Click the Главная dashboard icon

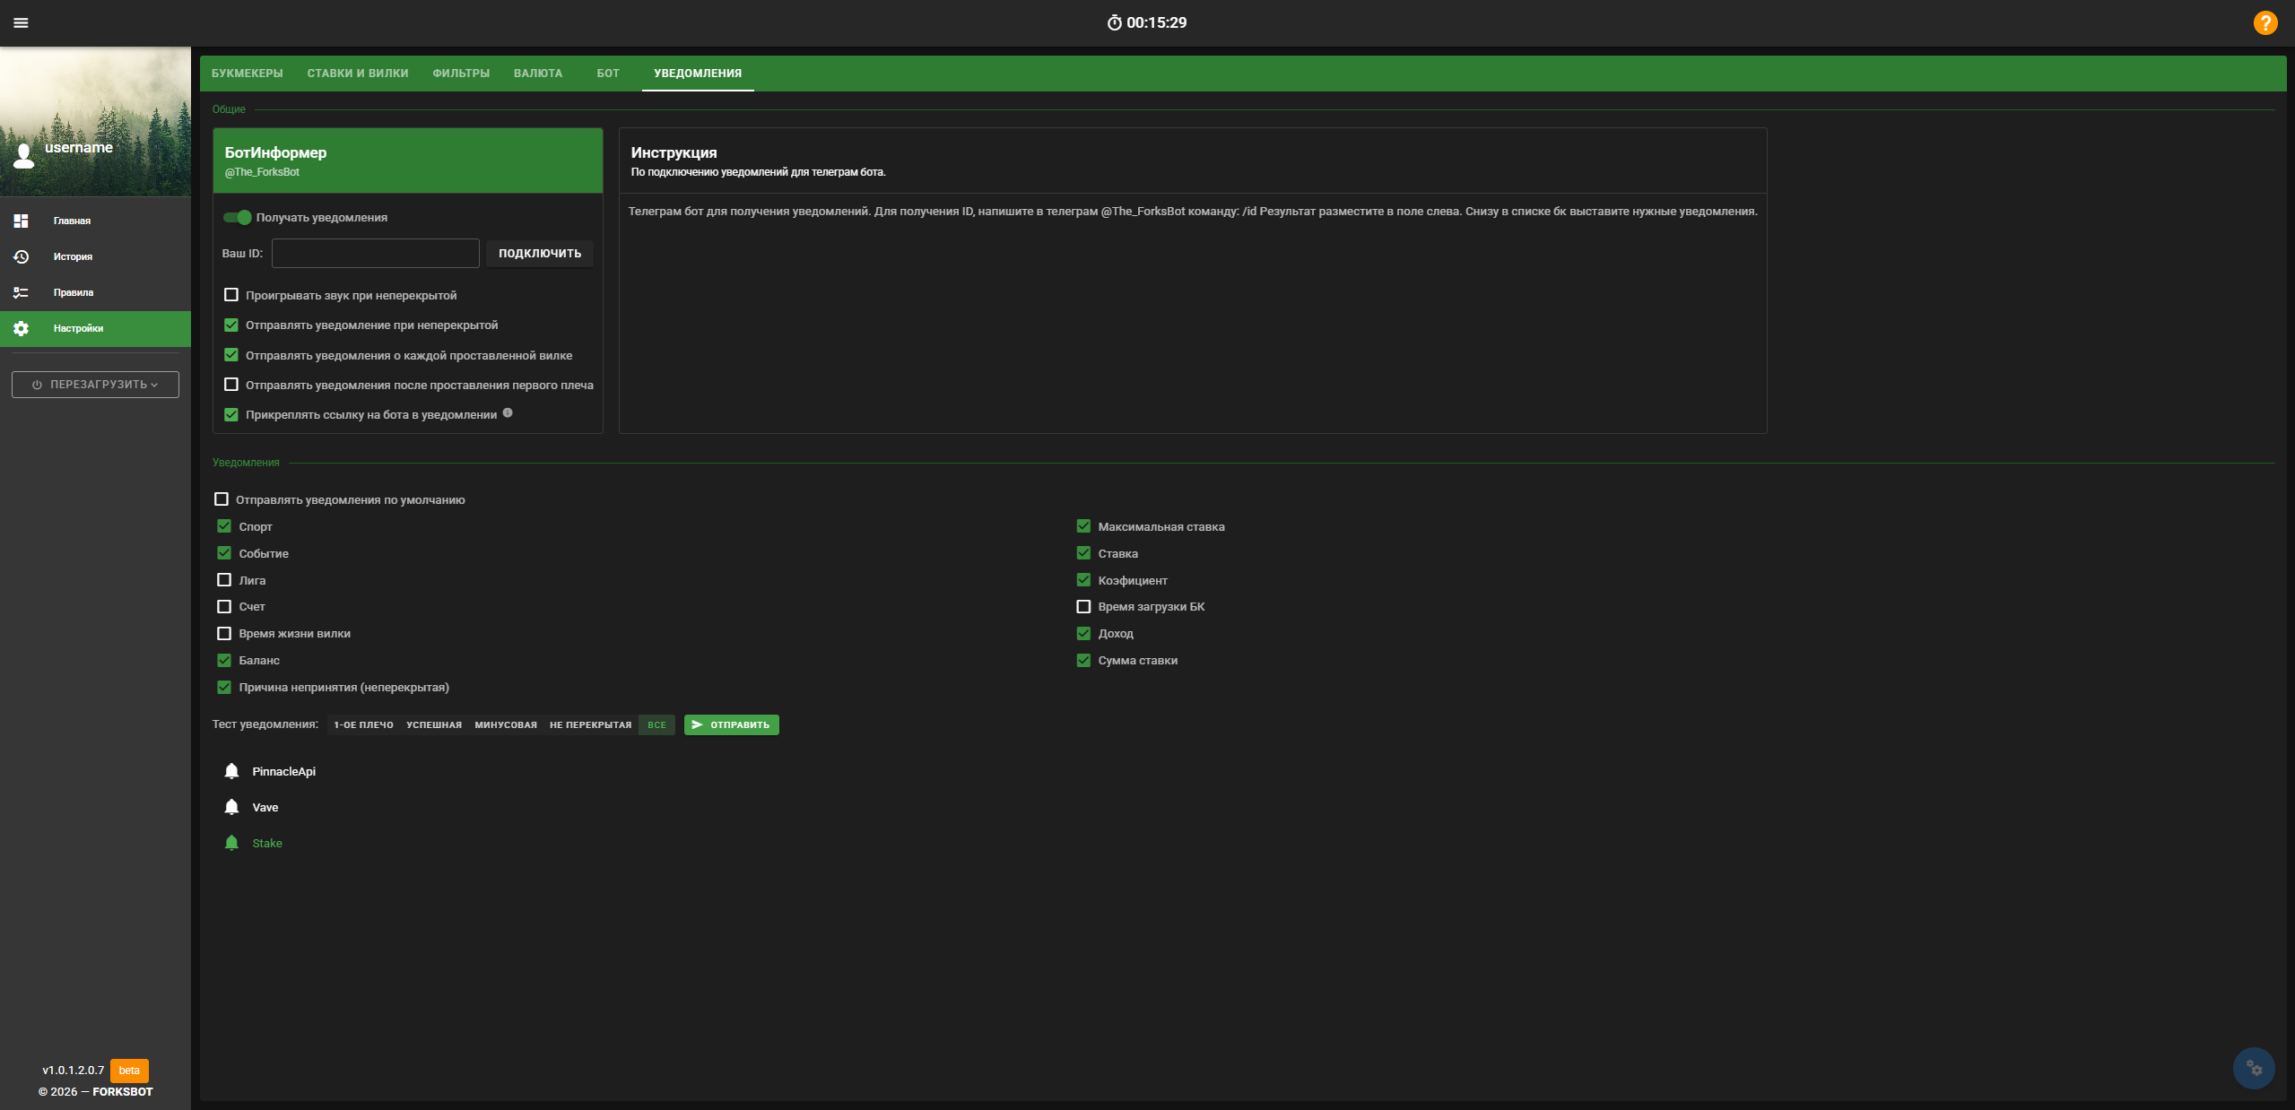21,221
